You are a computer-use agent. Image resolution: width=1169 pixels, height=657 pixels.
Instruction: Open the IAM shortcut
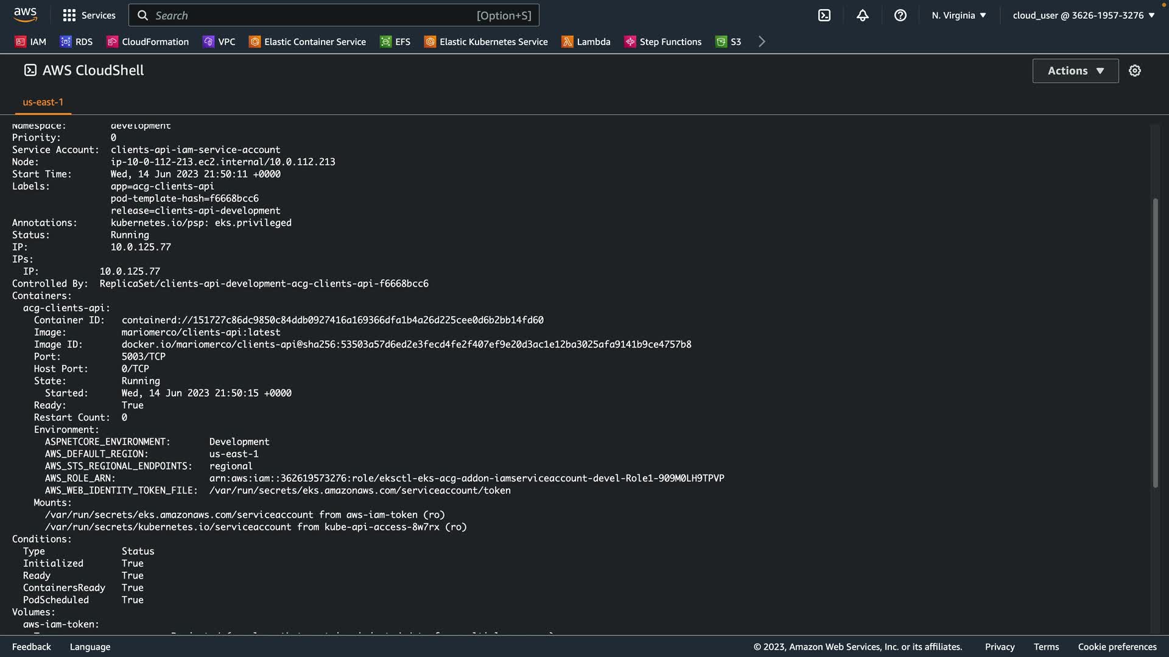pos(30,41)
